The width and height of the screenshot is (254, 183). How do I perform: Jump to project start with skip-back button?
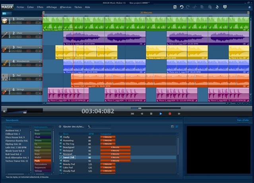point(132,114)
